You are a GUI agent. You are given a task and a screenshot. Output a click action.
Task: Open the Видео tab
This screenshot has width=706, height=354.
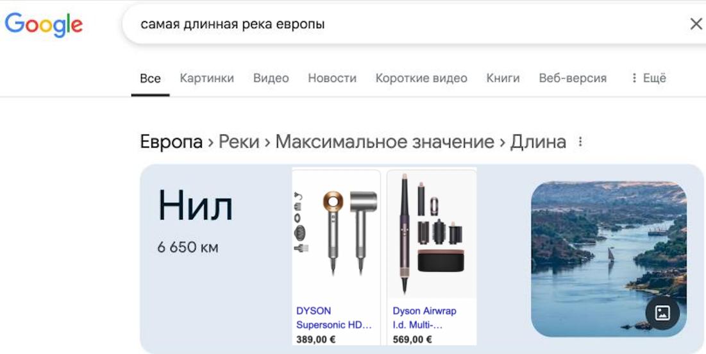click(271, 78)
